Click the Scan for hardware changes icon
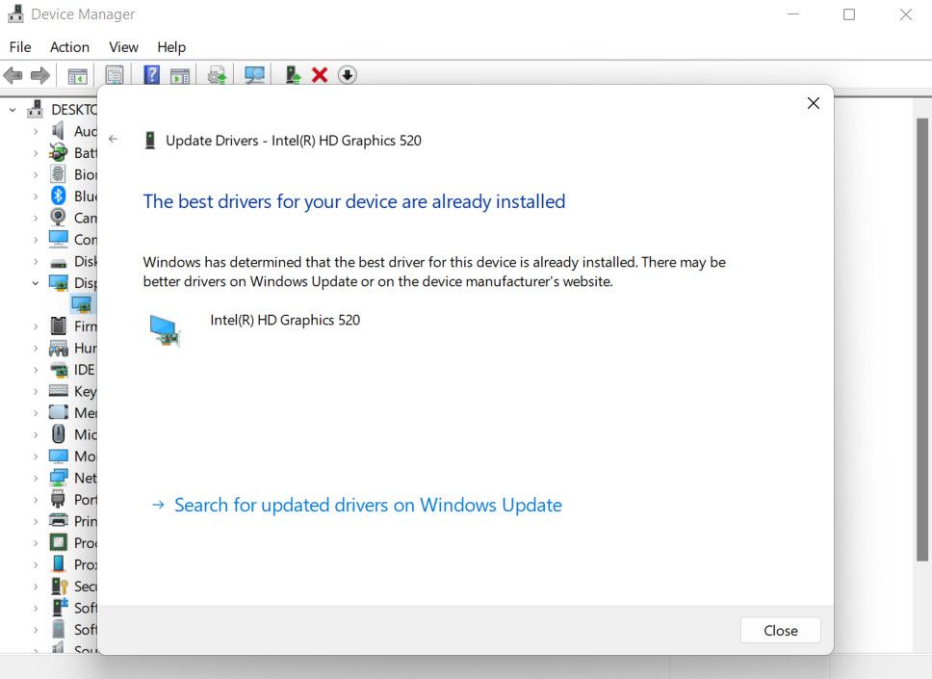The width and height of the screenshot is (932, 679). click(253, 75)
